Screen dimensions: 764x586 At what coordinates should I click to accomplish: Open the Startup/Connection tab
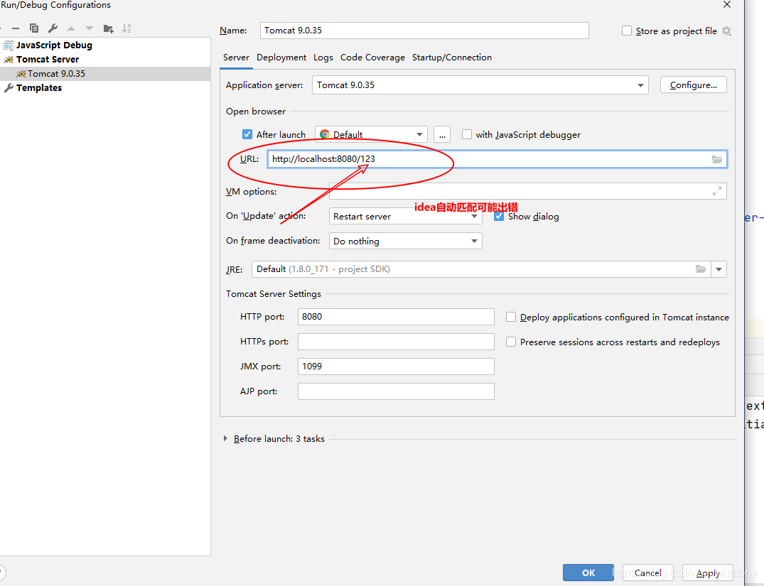452,58
